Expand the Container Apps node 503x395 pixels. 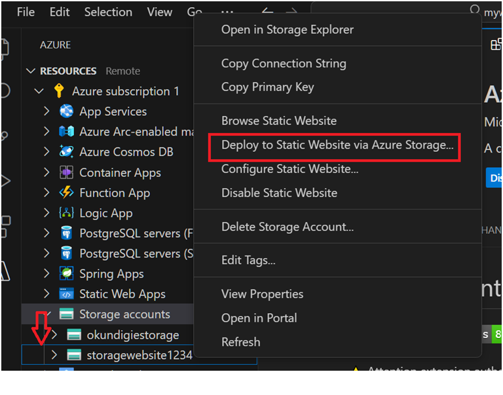(x=47, y=172)
